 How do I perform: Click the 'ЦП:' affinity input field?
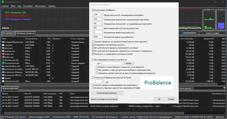[112, 64]
